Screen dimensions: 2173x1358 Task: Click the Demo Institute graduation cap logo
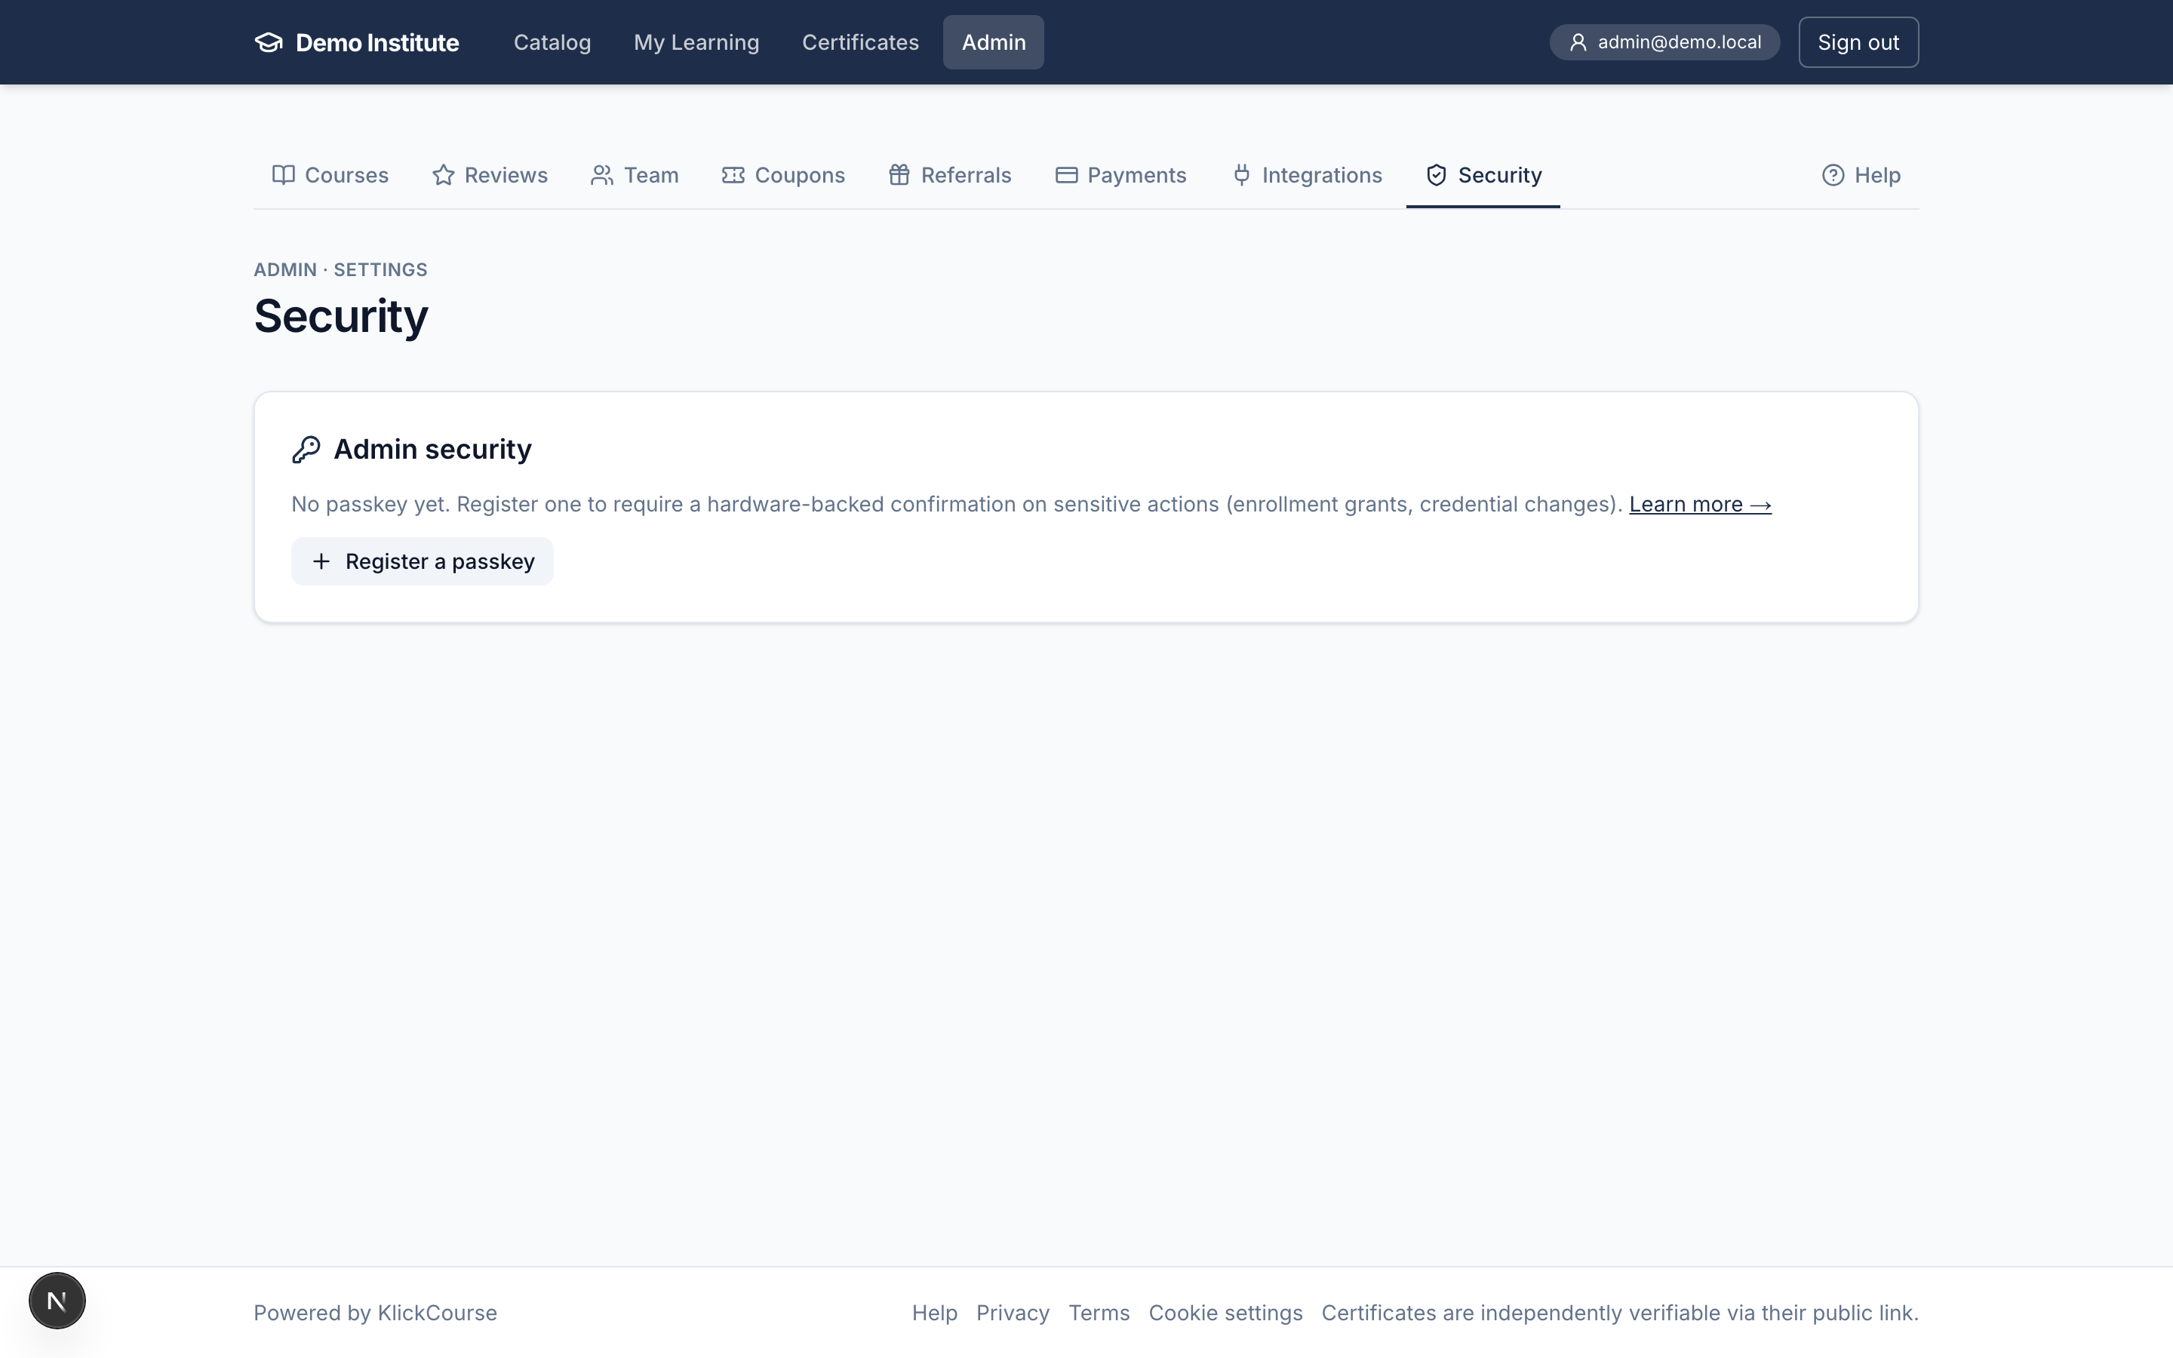pos(269,42)
